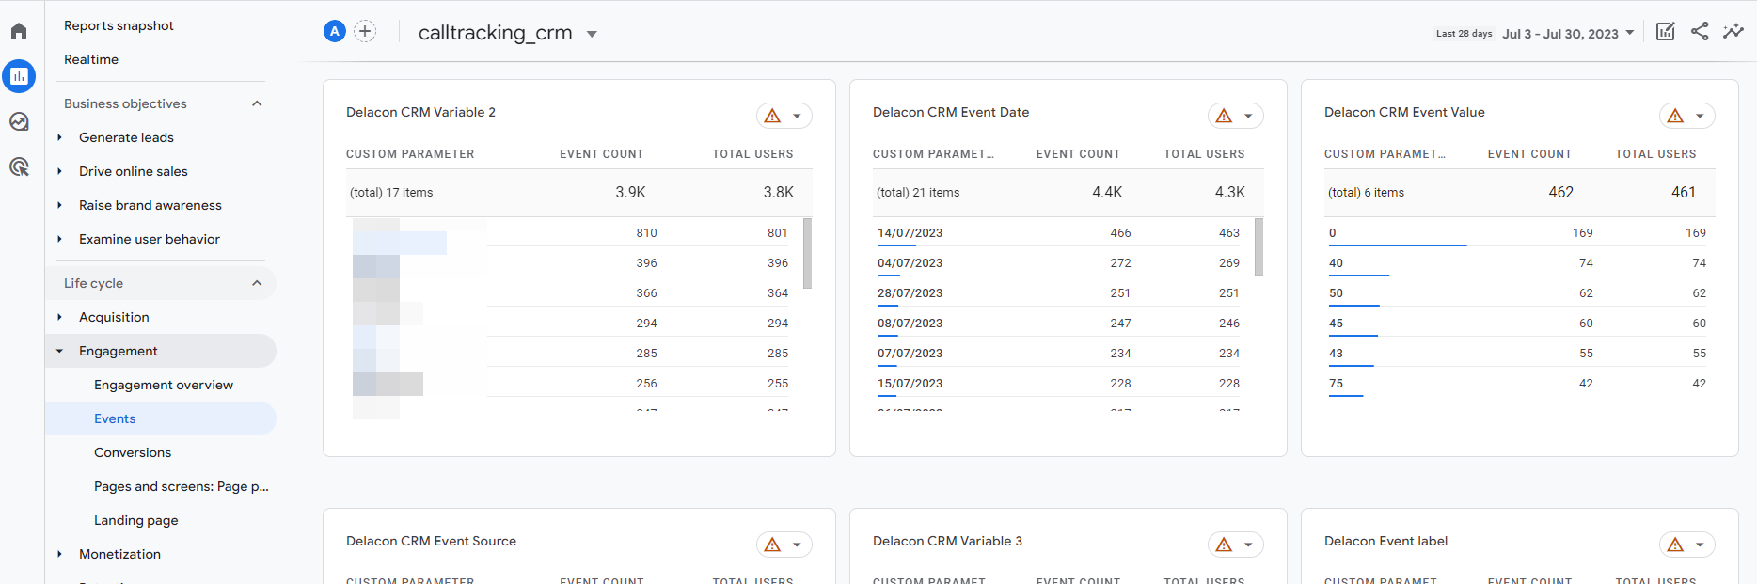The height and width of the screenshot is (584, 1757).
Task: Go to Engagement overview
Action: 164,385
